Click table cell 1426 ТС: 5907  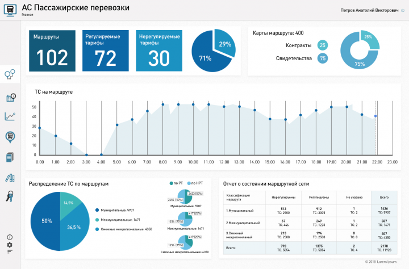tap(384, 211)
